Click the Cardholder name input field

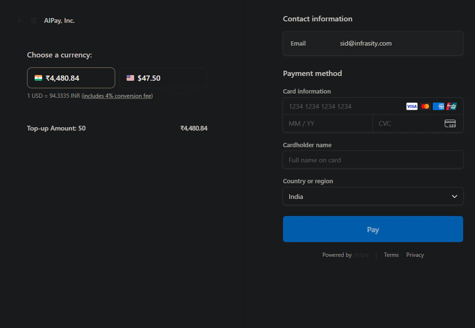coord(373,159)
